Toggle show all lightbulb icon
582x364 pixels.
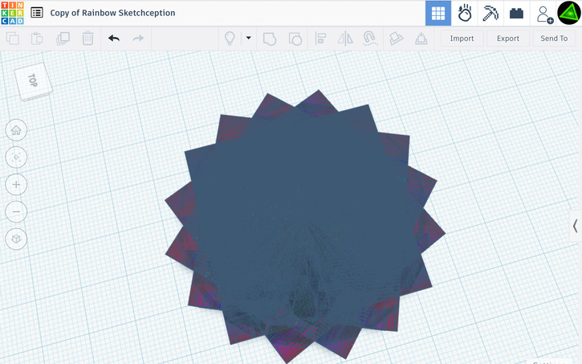[230, 39]
